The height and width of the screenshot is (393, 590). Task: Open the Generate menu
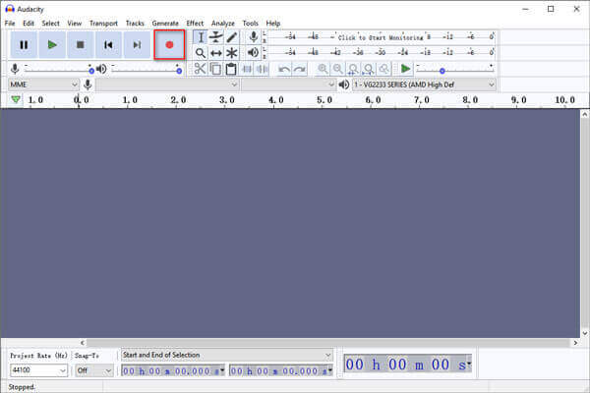[165, 24]
